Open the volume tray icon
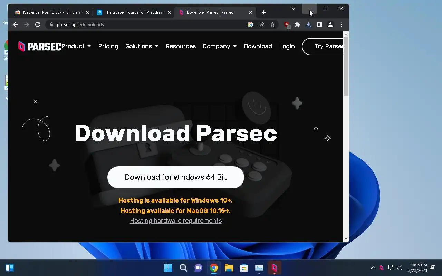Viewport: 442px width, 276px height. click(x=400, y=268)
